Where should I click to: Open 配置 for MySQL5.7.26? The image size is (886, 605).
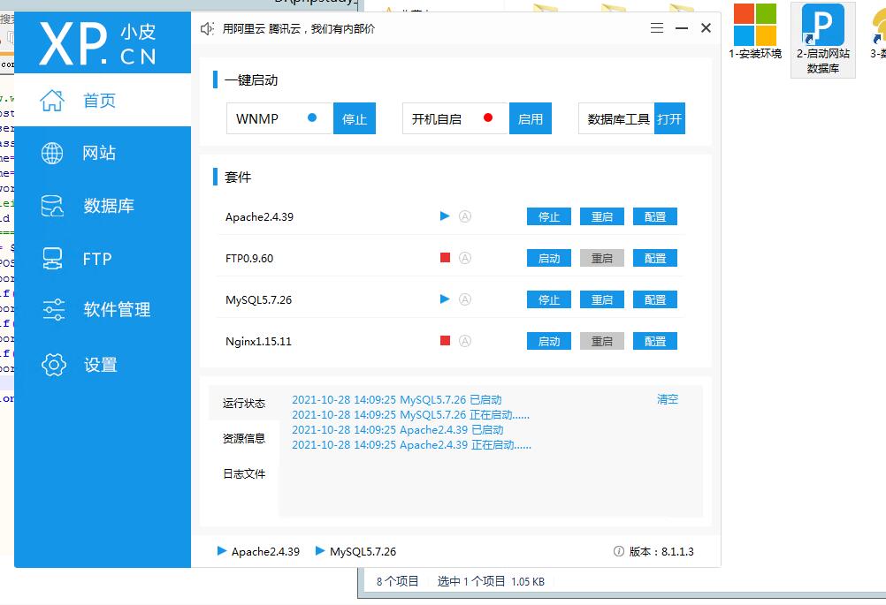point(655,299)
